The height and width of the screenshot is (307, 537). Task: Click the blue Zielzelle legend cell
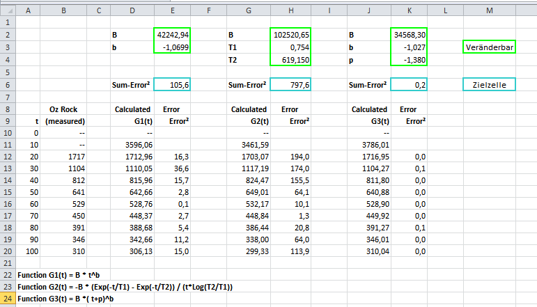(490, 84)
